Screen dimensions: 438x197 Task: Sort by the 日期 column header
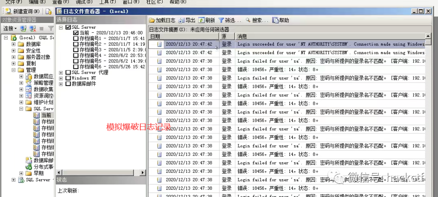click(184, 36)
